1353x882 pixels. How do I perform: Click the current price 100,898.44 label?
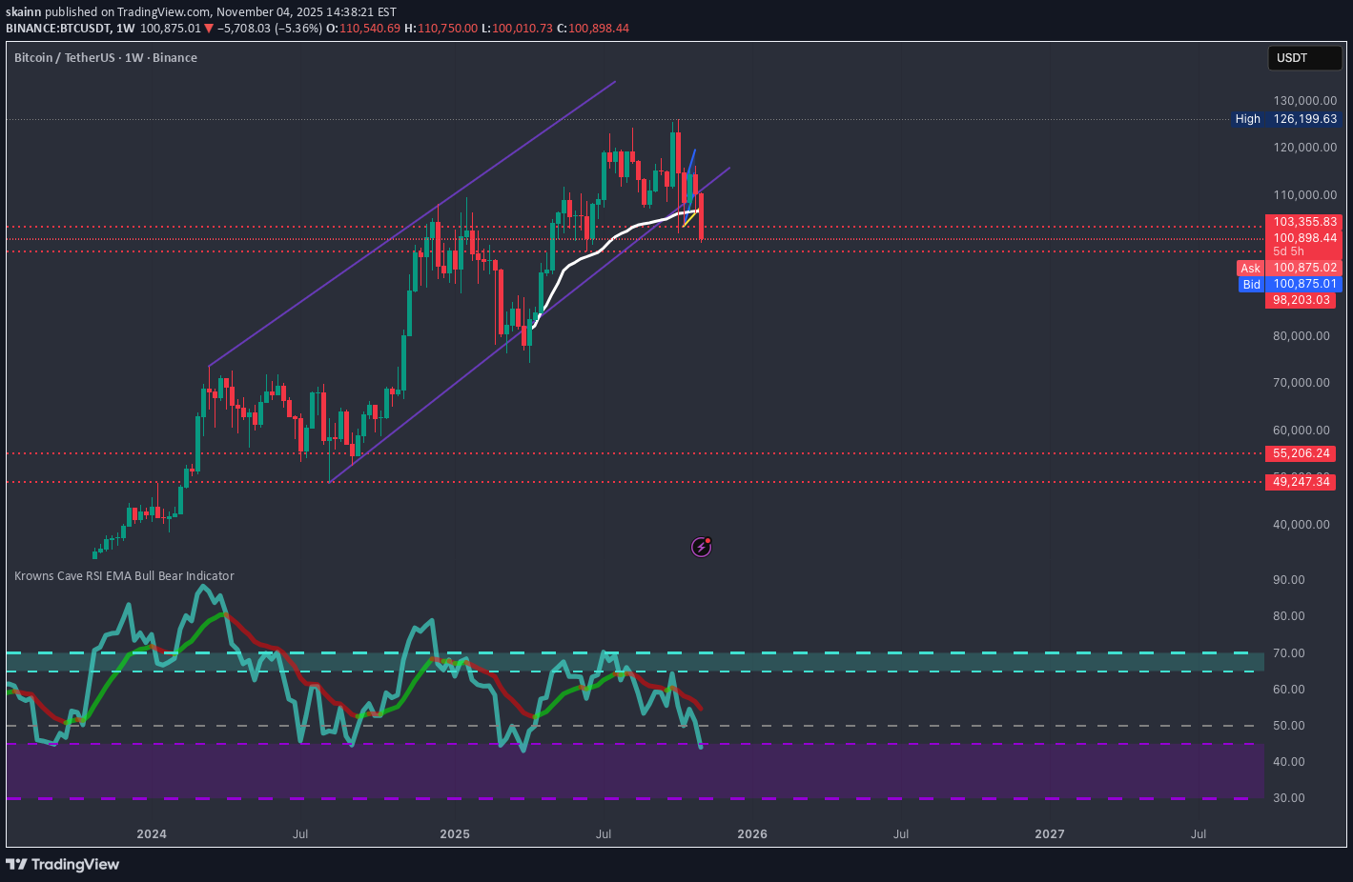pos(1303,238)
